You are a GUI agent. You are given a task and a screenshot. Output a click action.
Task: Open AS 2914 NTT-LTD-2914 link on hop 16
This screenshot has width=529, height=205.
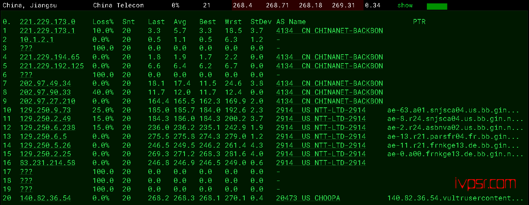(321, 163)
